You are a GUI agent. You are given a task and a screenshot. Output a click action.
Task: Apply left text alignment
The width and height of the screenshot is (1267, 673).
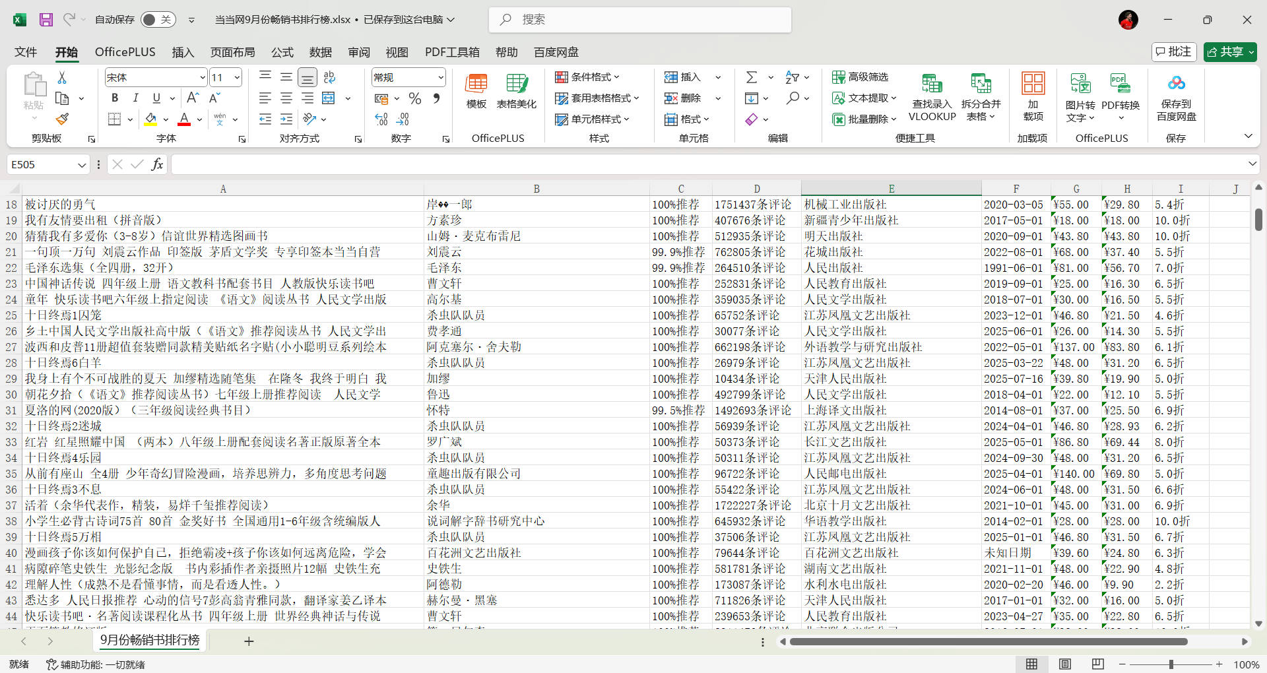pos(265,98)
